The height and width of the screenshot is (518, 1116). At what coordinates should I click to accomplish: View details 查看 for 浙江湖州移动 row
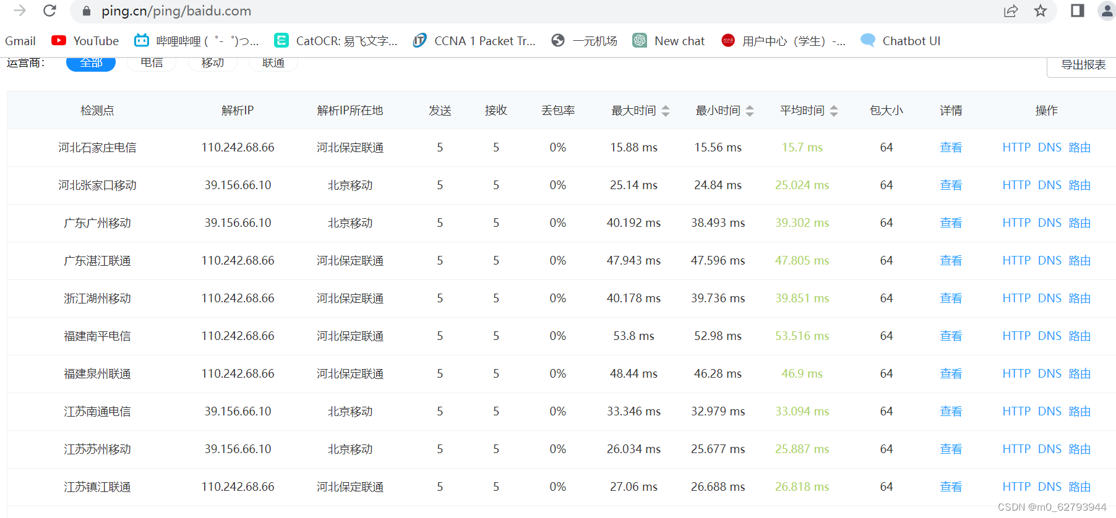coord(951,299)
